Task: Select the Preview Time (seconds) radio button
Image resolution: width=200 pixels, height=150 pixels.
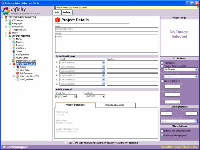Action: [x=162, y=66]
